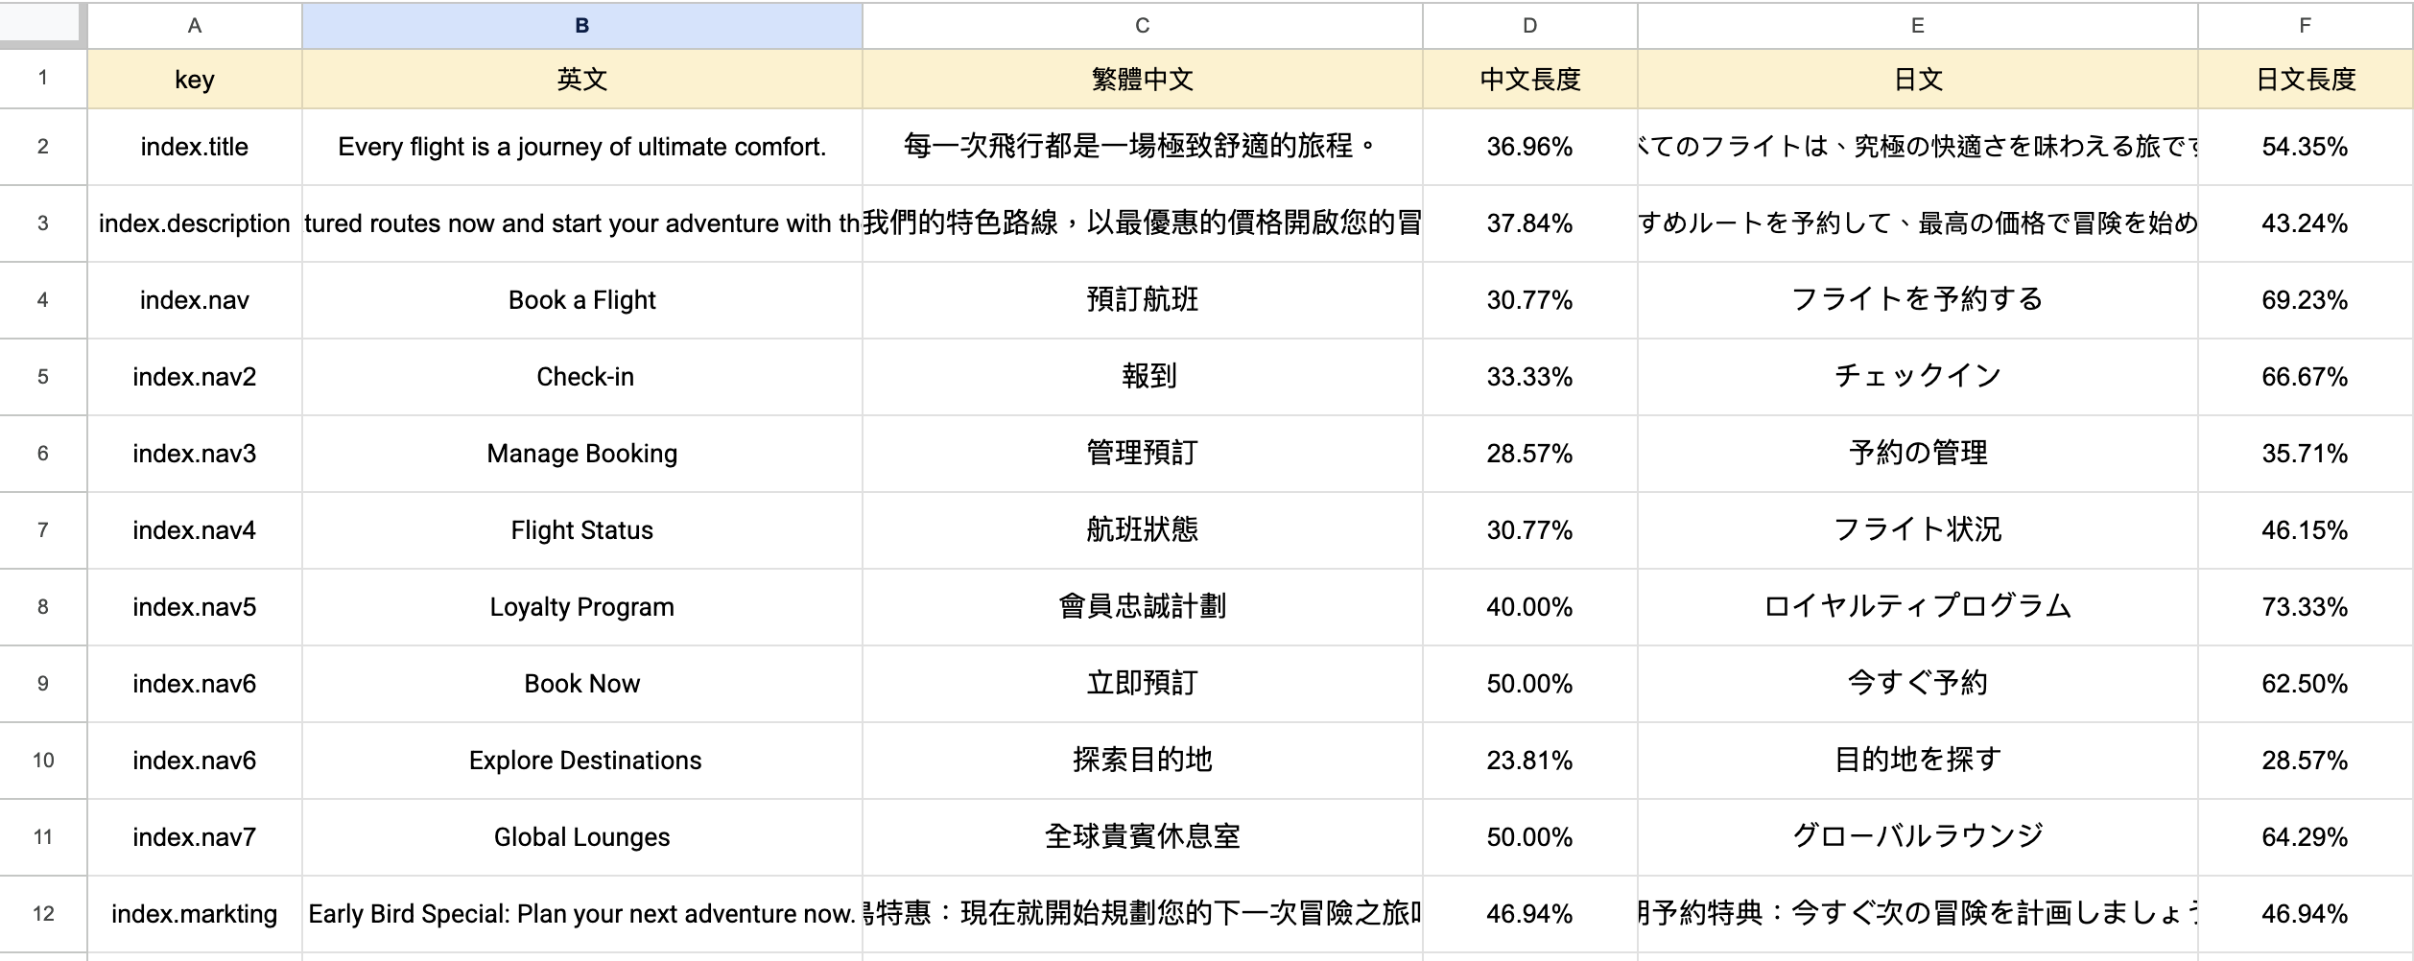
Task: Select column A header
Action: [194, 26]
